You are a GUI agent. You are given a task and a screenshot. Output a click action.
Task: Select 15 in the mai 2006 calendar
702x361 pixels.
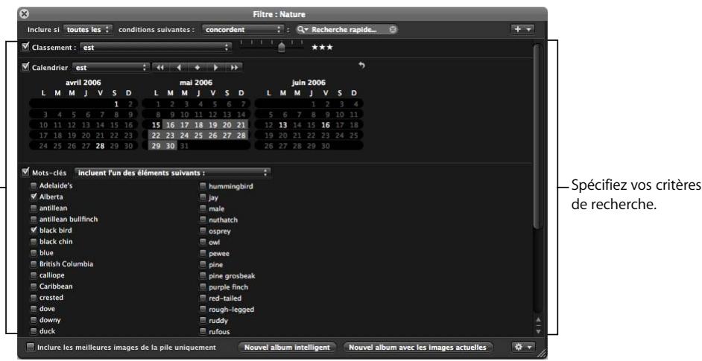coord(156,125)
